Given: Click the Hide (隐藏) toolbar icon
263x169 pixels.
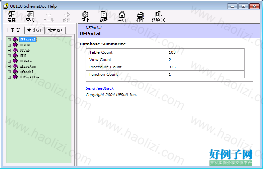Looking at the screenshot, I should pyautogui.click(x=12, y=15).
